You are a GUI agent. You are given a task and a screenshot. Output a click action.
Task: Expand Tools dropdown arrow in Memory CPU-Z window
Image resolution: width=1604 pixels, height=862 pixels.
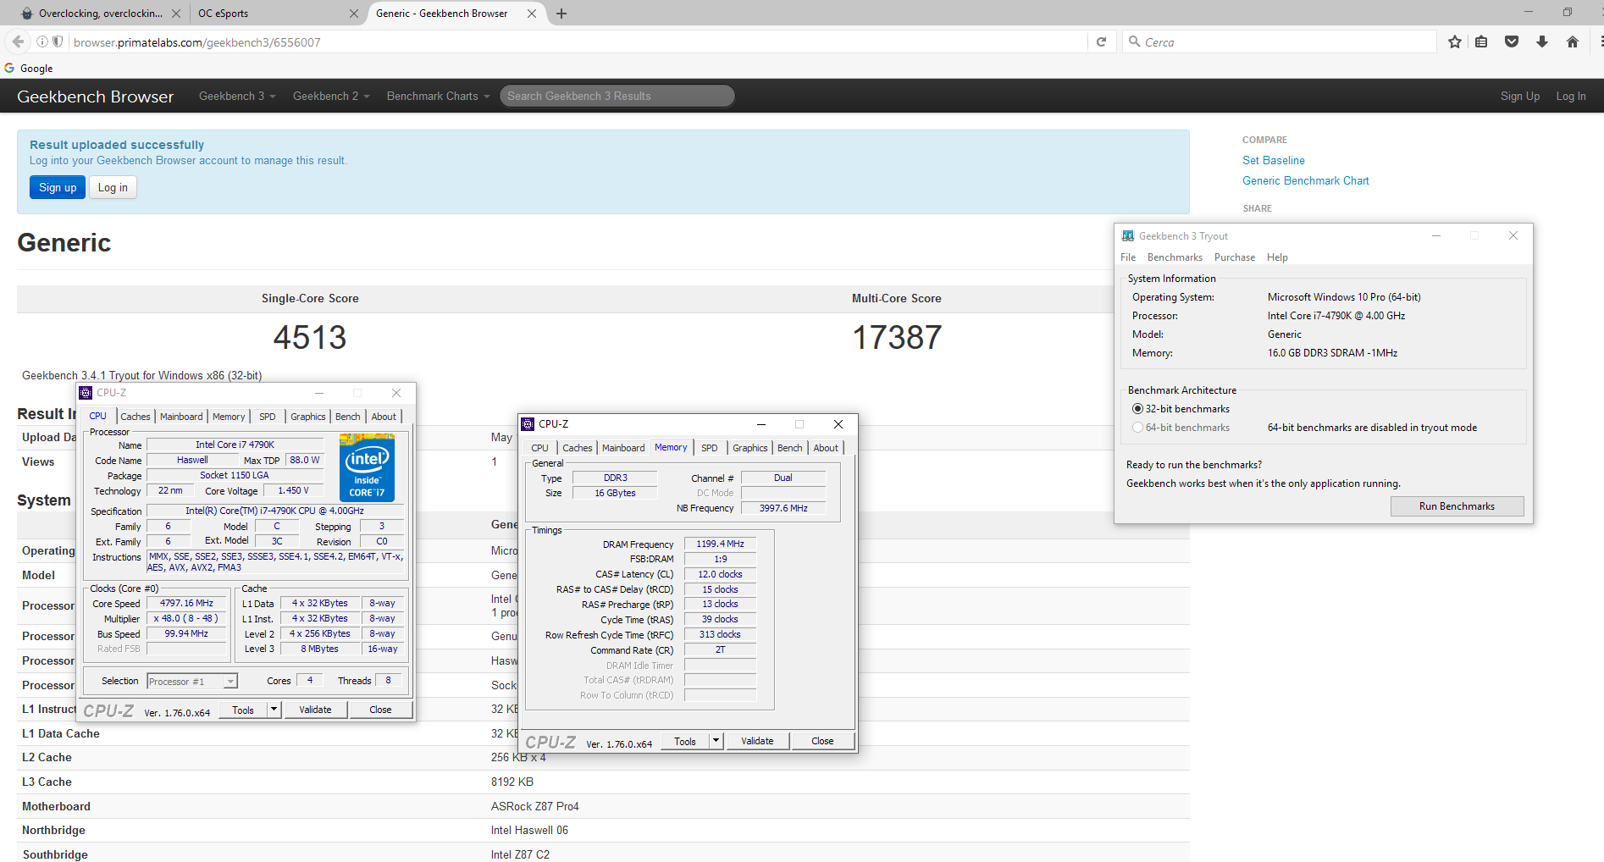(716, 741)
